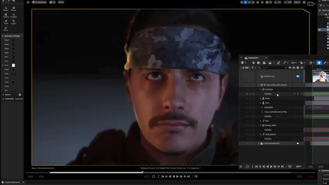The width and height of the screenshot is (329, 185).
Task: Expand the Hair track in Sequencer
Action: coord(261,121)
